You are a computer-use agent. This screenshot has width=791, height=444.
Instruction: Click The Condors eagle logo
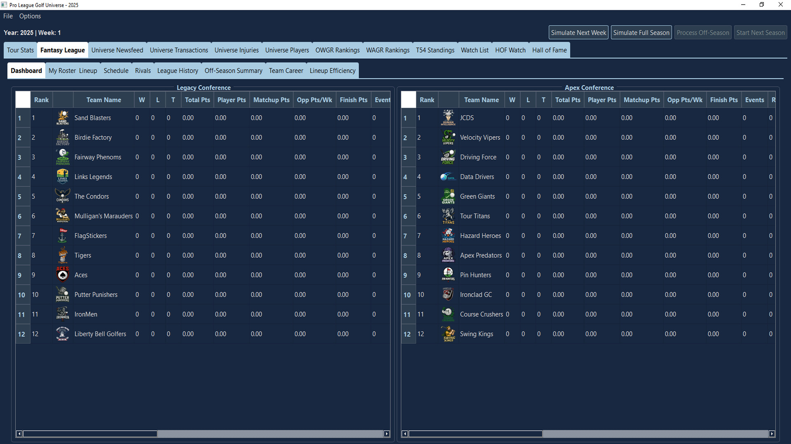click(63, 196)
